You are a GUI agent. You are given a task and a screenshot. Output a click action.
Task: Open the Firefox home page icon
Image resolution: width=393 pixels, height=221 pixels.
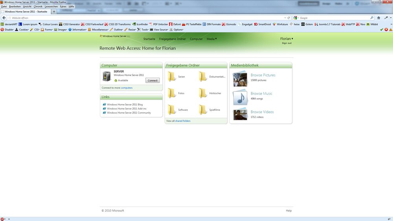coord(379,18)
